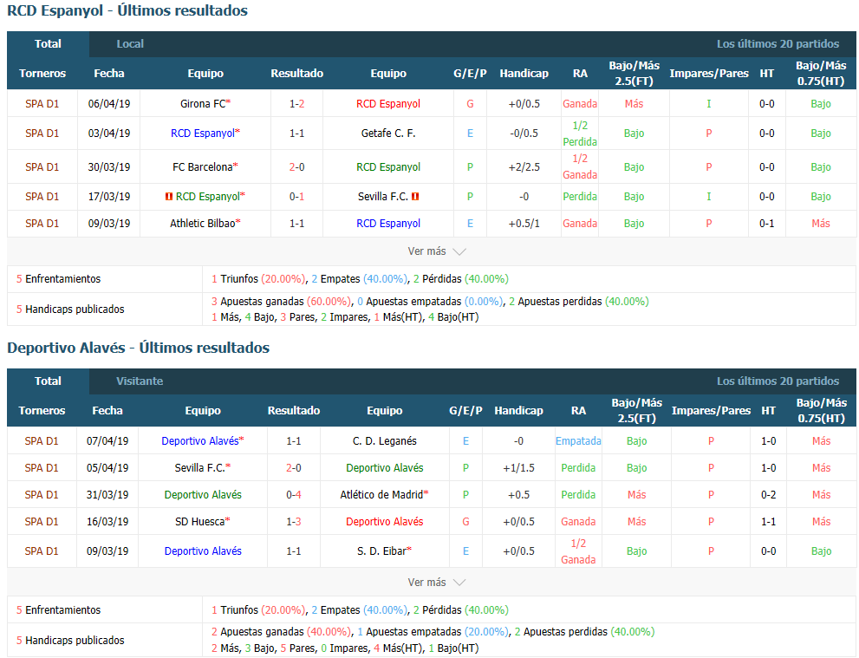Click the +0.5/1 handicap value
This screenshot has height=658, width=859.
(x=524, y=224)
